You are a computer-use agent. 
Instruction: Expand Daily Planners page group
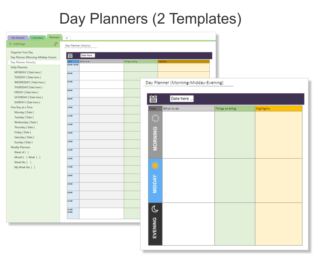tap(19, 67)
